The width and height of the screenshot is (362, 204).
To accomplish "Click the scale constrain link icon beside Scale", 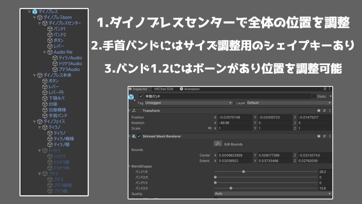I will coord(210,128).
